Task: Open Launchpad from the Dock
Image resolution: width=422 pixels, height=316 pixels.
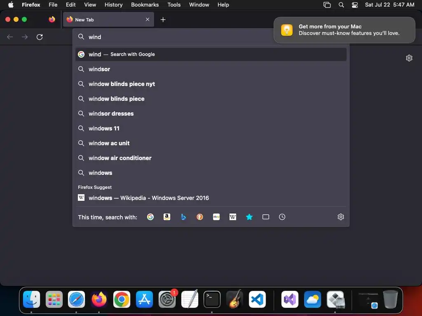Action: pos(54,300)
